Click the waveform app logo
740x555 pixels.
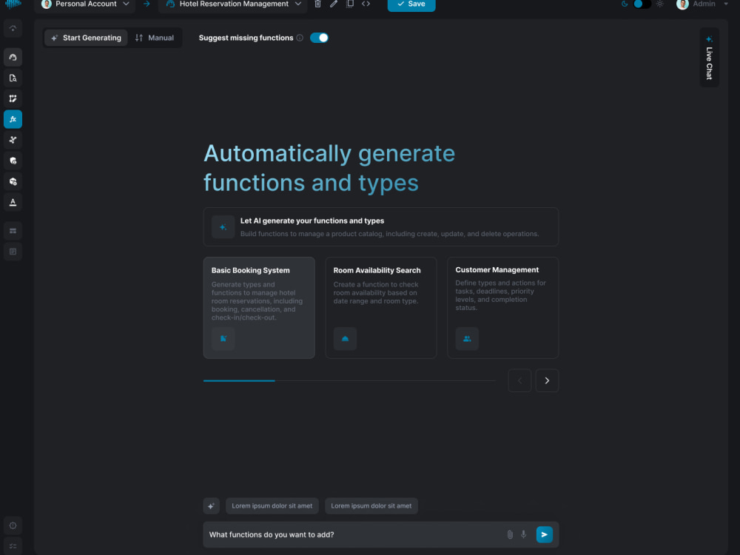13,4
